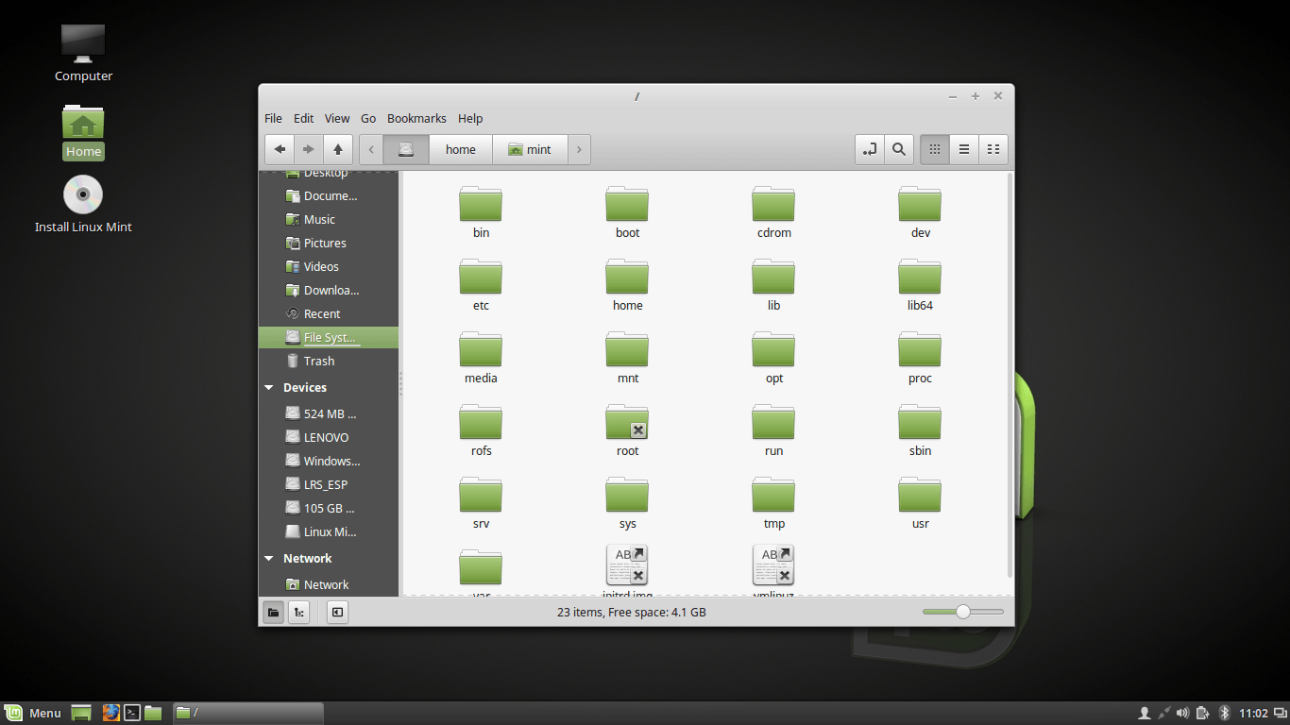The image size is (1290, 725).
Task: Click the Back navigation arrow
Action: [280, 149]
